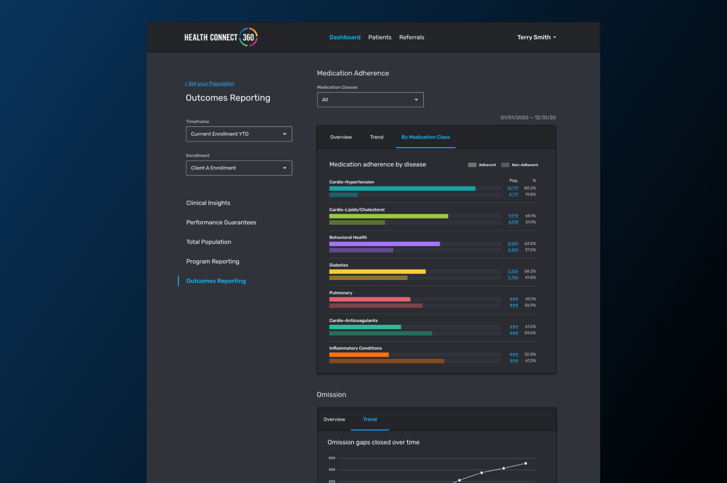The image size is (727, 483).
Task: Switch to Medication Adherence Trend tab
Action: click(x=376, y=137)
